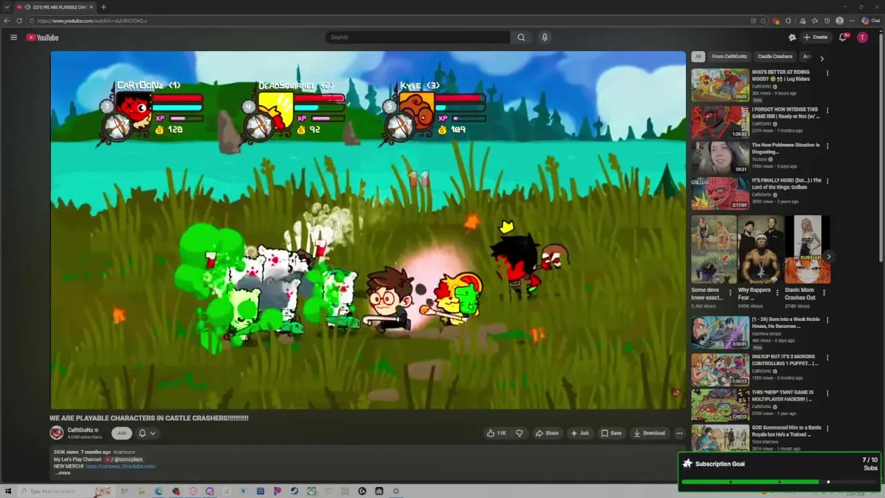Open YouTube notifications bell
885x498 pixels.
tap(843, 37)
